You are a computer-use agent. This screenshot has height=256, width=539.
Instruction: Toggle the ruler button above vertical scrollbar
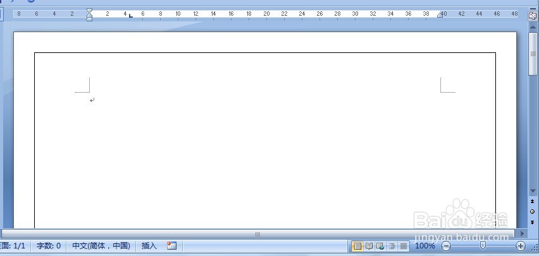(x=533, y=16)
